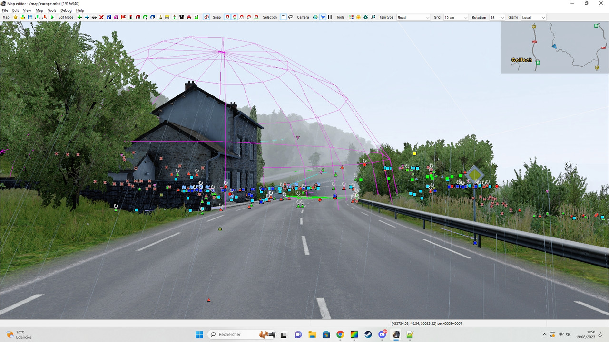
Task: Click the rotate Z axis icon
Action: (153, 17)
